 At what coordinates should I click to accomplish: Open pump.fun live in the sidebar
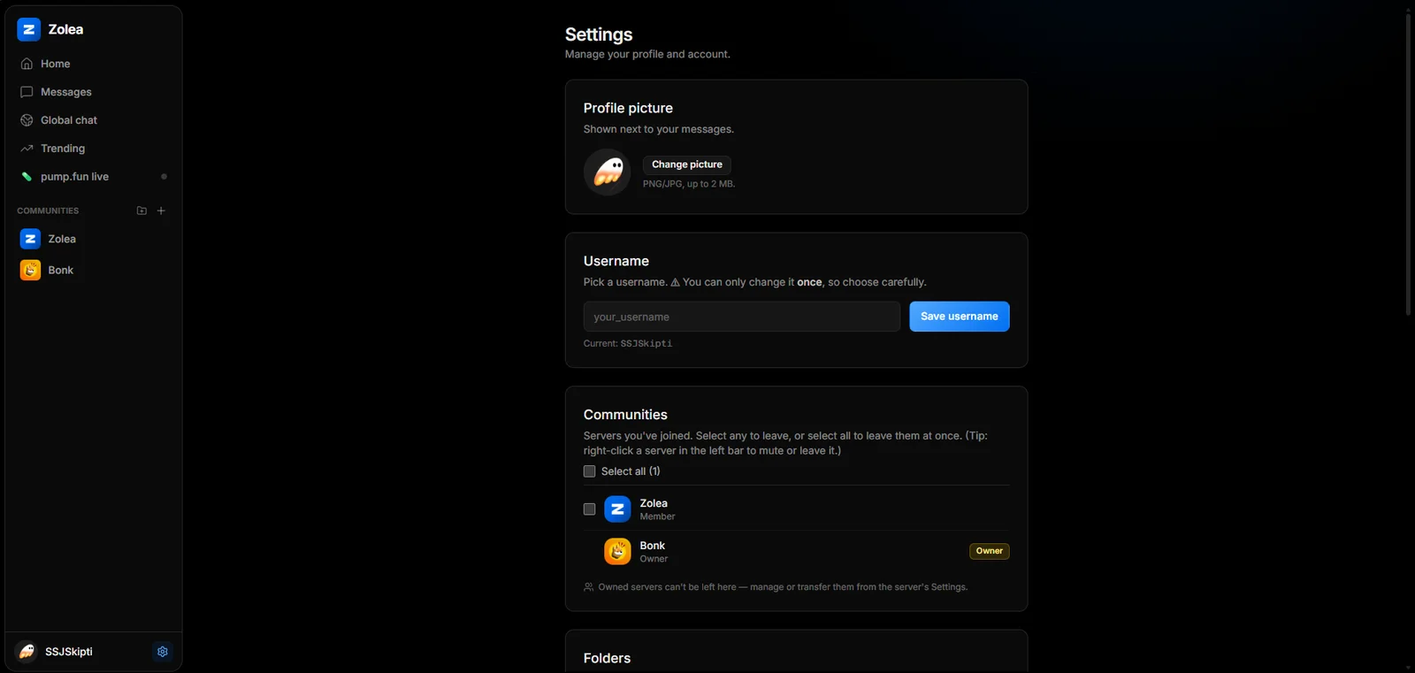(x=94, y=177)
